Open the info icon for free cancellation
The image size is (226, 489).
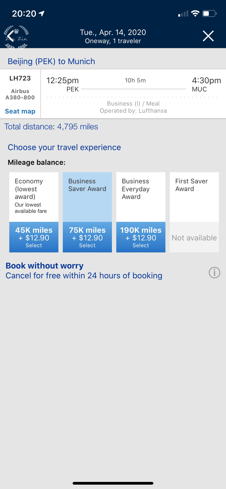pyautogui.click(x=214, y=272)
